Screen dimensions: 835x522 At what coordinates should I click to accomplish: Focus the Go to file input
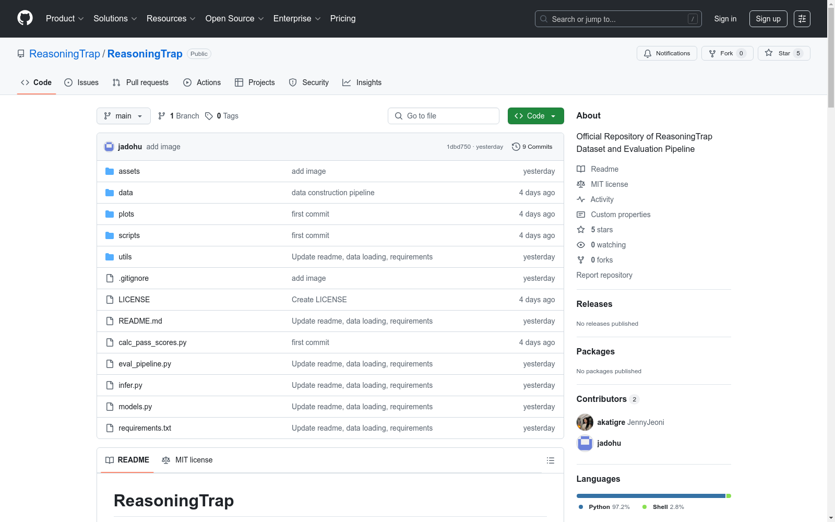[444, 116]
